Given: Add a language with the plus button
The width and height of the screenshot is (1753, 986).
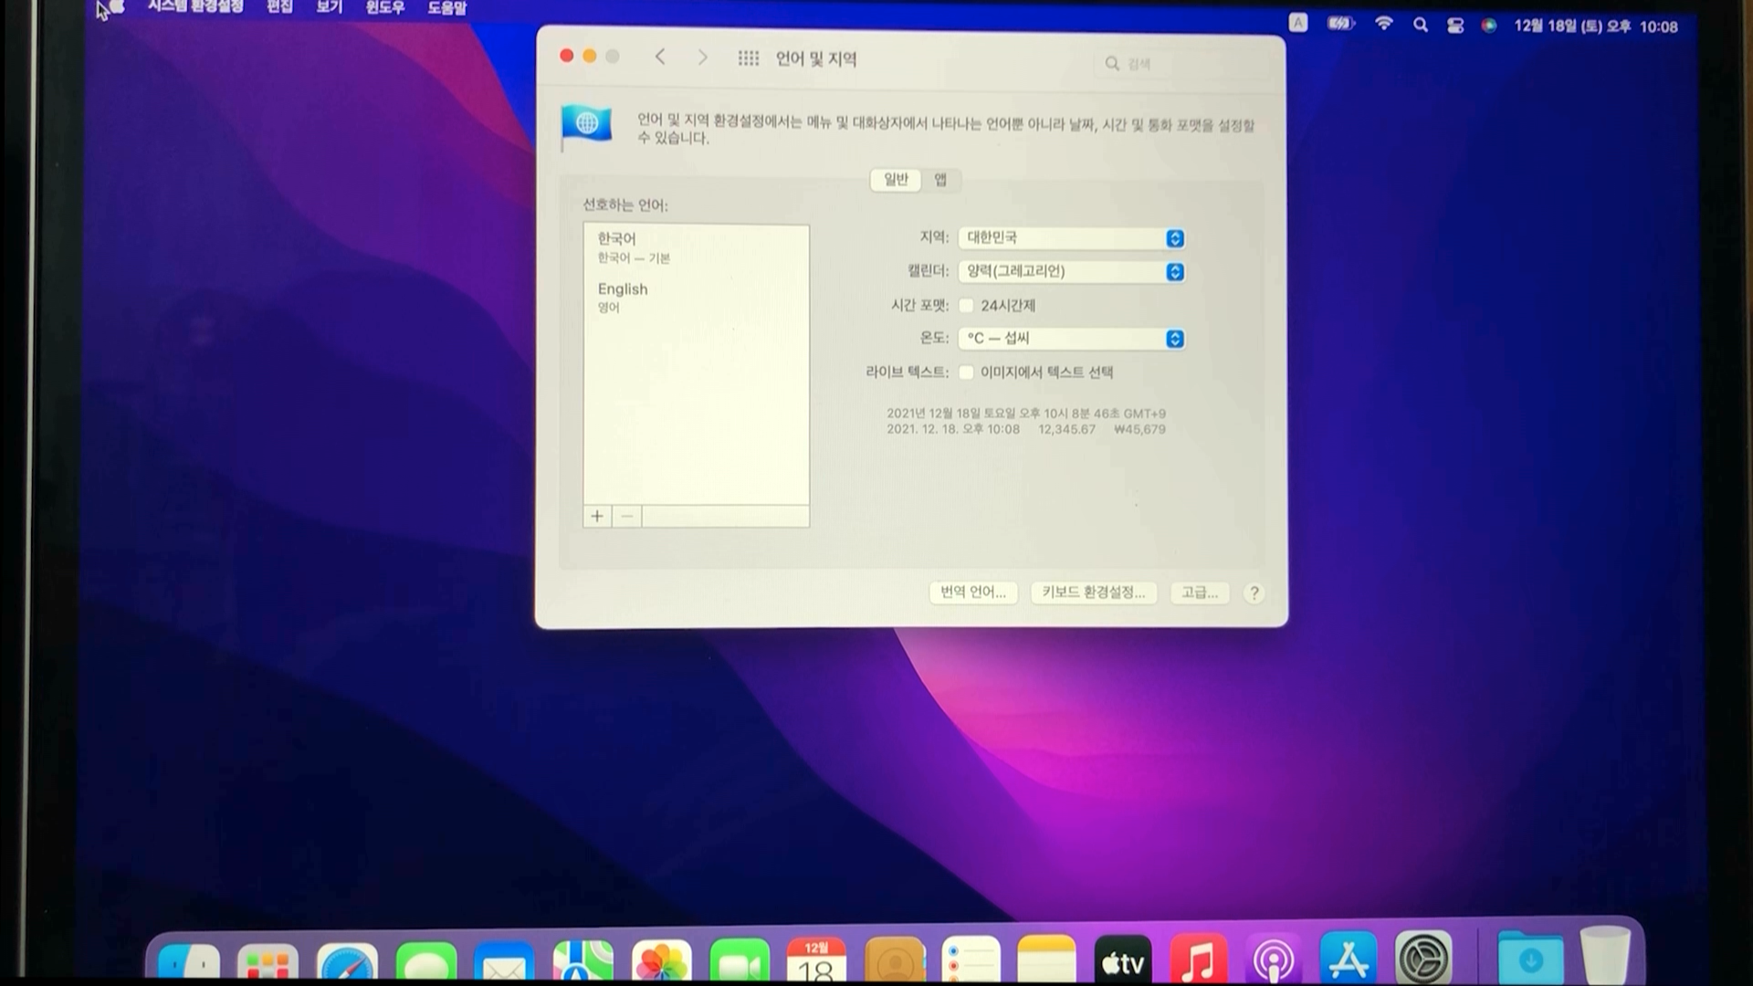Looking at the screenshot, I should [597, 517].
